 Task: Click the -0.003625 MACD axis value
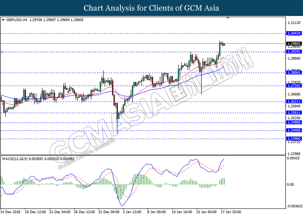click(294, 206)
